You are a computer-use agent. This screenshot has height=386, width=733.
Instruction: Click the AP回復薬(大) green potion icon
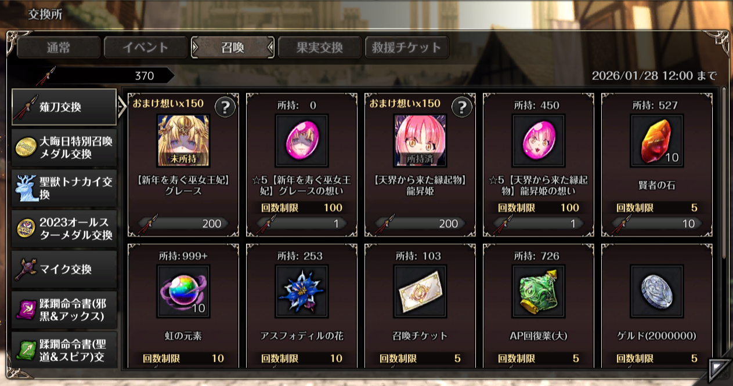click(539, 292)
